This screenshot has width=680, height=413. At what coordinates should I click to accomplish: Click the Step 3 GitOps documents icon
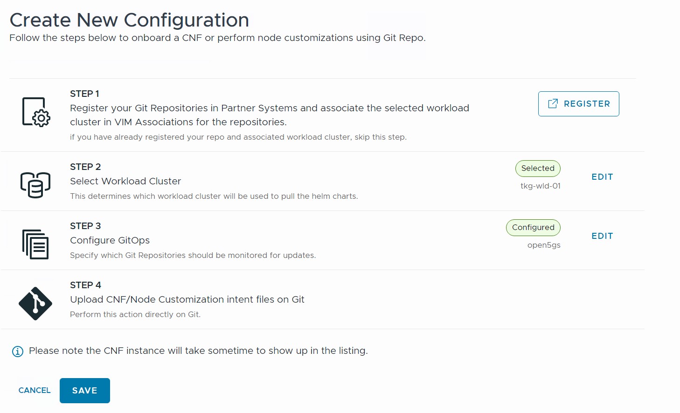point(35,244)
